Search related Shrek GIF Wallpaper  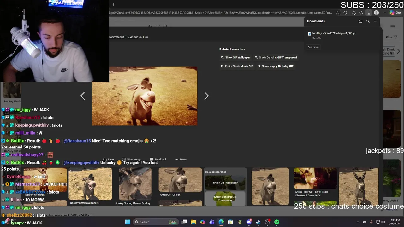click(x=235, y=57)
